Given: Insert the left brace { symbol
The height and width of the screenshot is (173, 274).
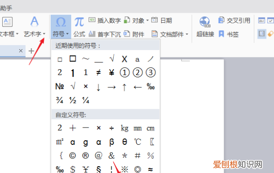Looking at the screenshot, I should pos(61,155).
